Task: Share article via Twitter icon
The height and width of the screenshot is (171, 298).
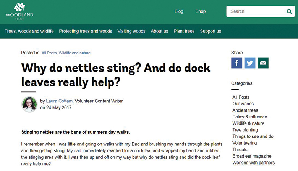Action: (x=250, y=63)
